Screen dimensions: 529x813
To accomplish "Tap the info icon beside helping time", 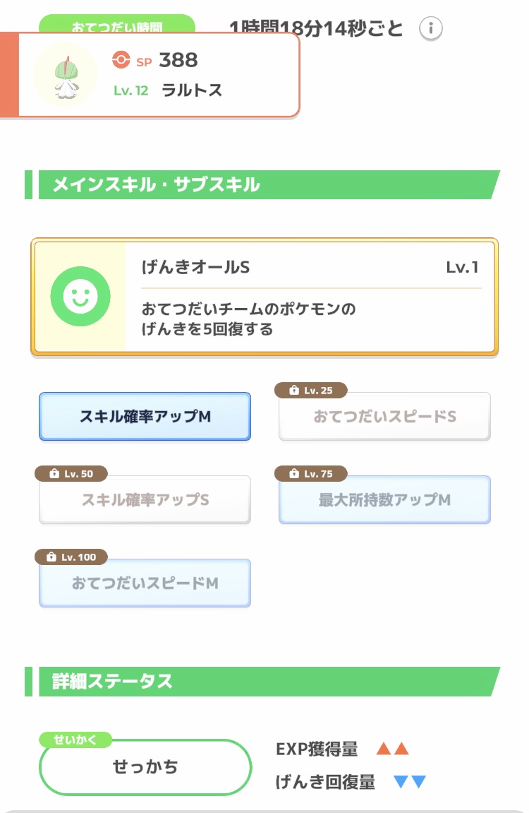I will pos(431,29).
